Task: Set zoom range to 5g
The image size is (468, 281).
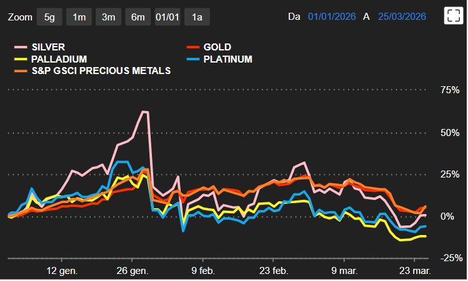Action: click(49, 17)
